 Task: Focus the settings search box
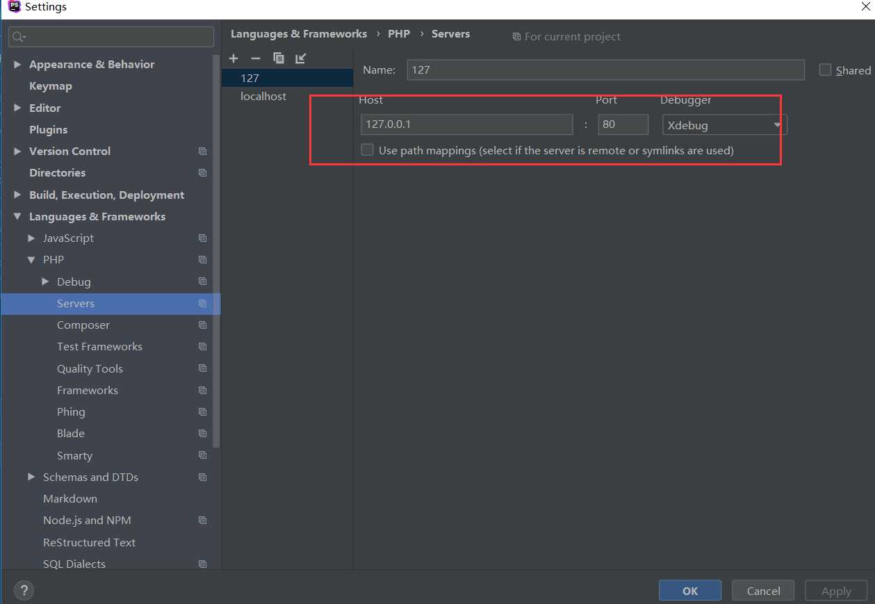click(x=111, y=37)
